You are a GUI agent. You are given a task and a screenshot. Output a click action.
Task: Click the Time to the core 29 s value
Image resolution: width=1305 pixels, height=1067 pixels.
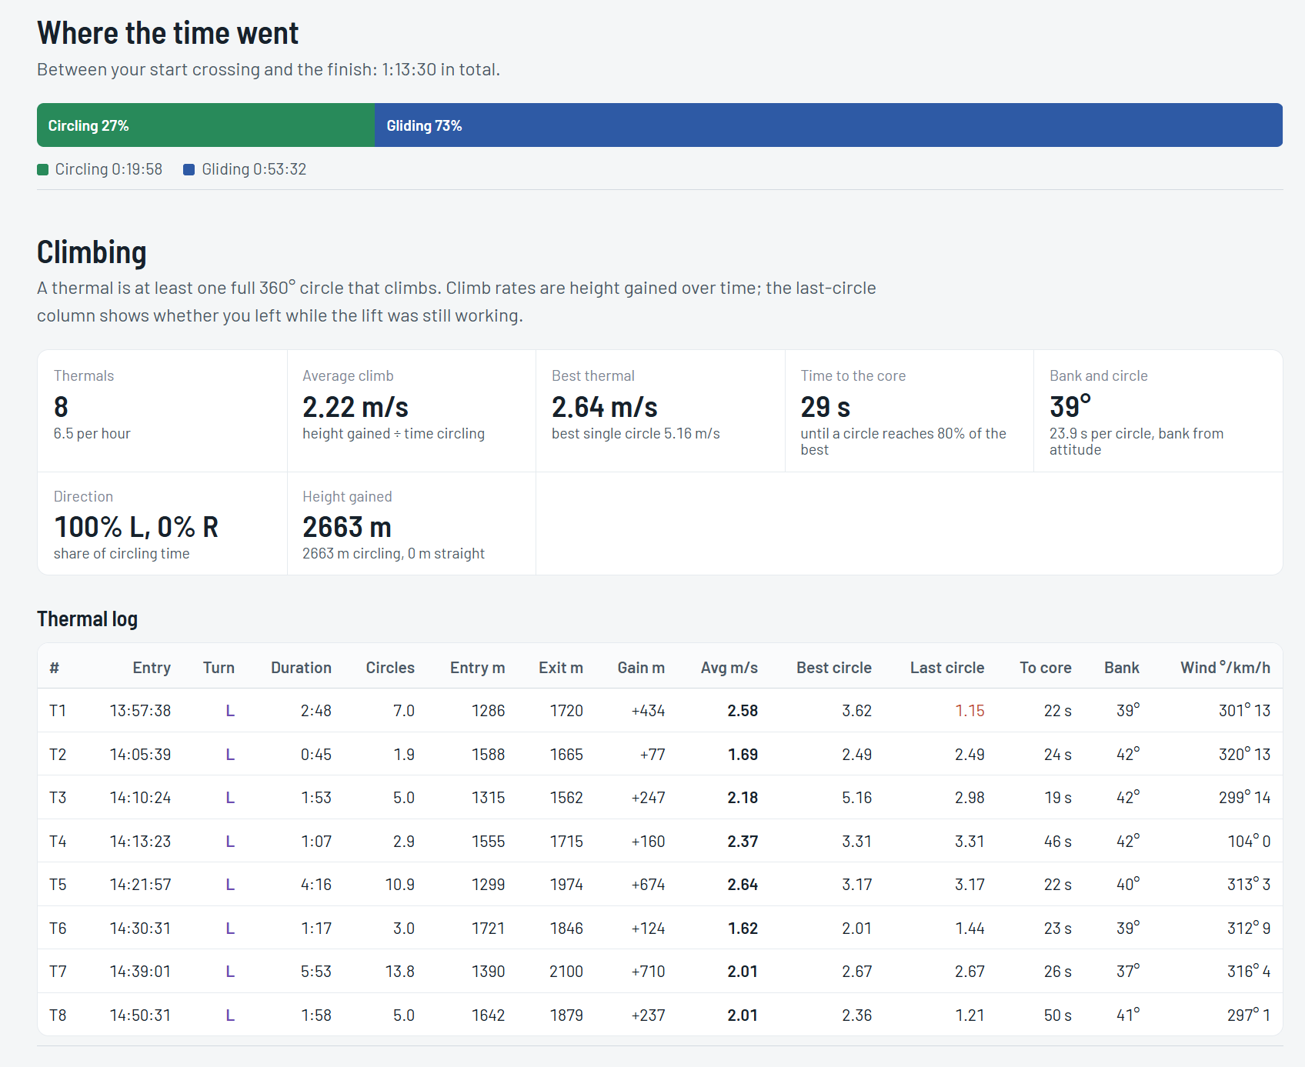825,407
